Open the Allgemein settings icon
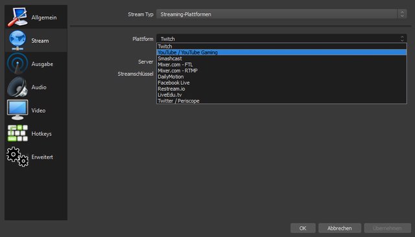 click(x=18, y=17)
